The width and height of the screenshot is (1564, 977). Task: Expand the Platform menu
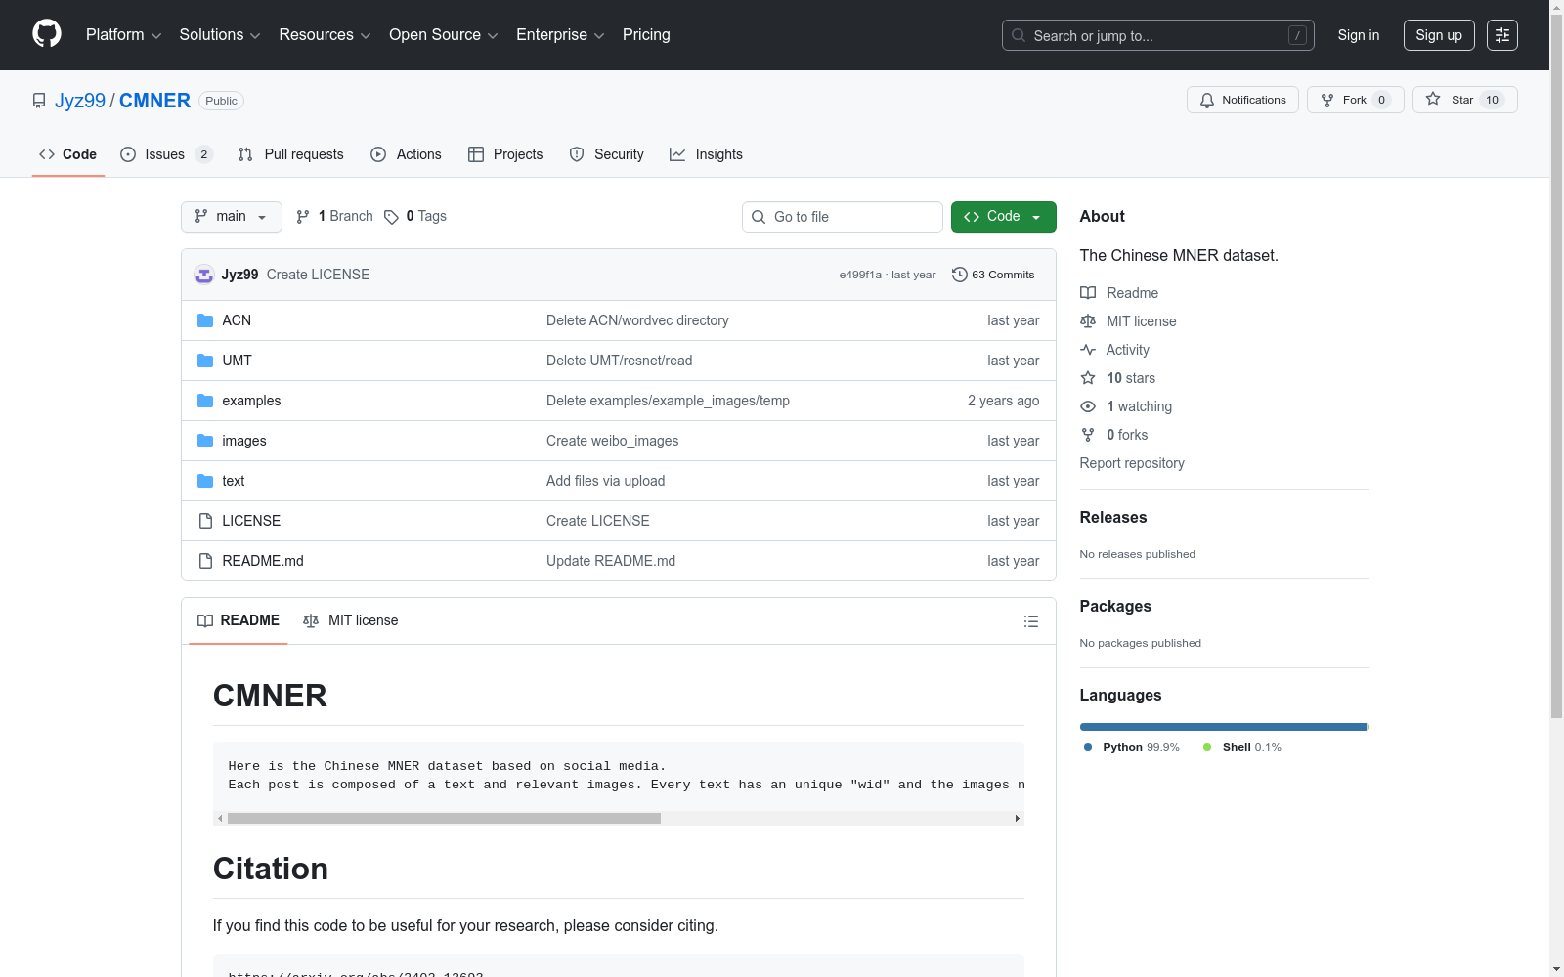tap(123, 35)
